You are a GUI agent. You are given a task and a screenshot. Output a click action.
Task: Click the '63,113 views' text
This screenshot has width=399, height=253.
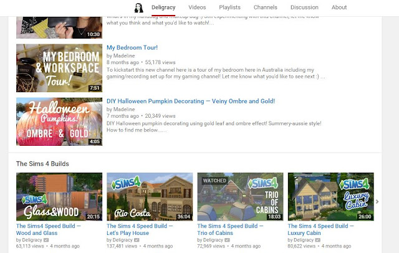(x=30, y=246)
